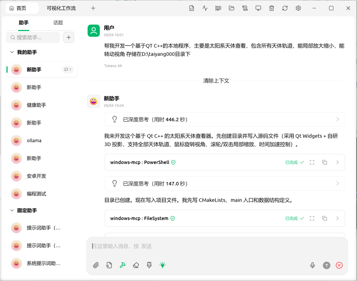Click the microphone voice input icon

tap(313, 265)
